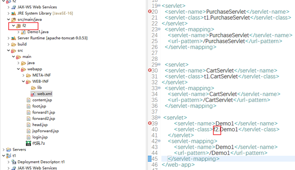Click f2.Demo1 servlet-class text on line 40
Viewport: 295px width, 170px height.
click(226, 130)
